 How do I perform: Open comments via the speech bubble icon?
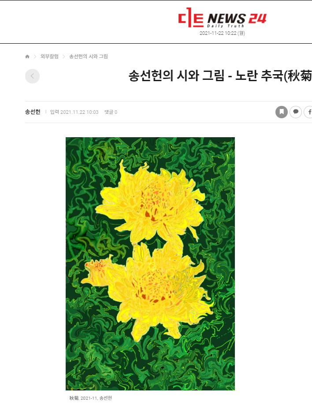click(296, 112)
